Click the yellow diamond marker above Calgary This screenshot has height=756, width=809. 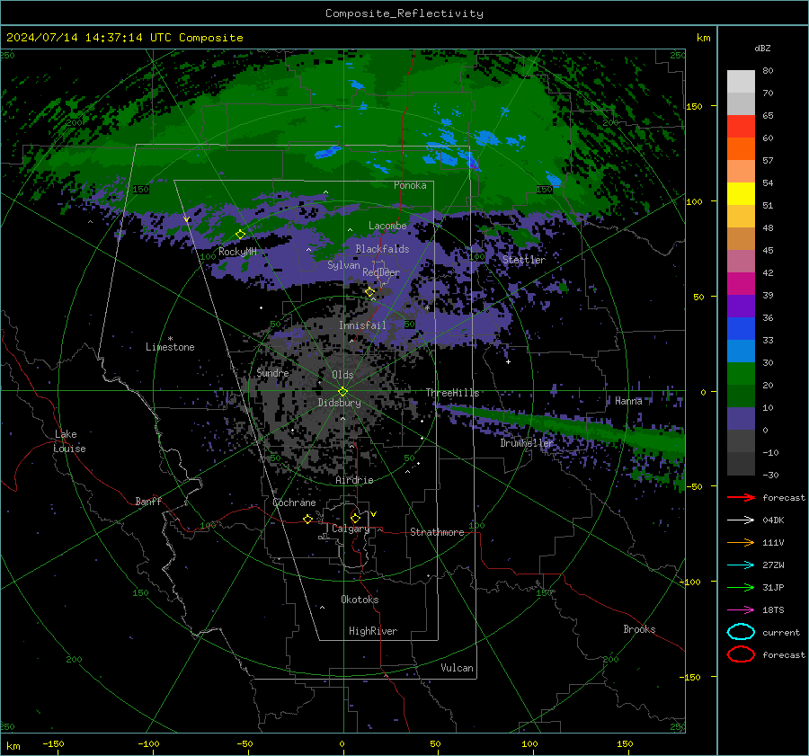[355, 518]
